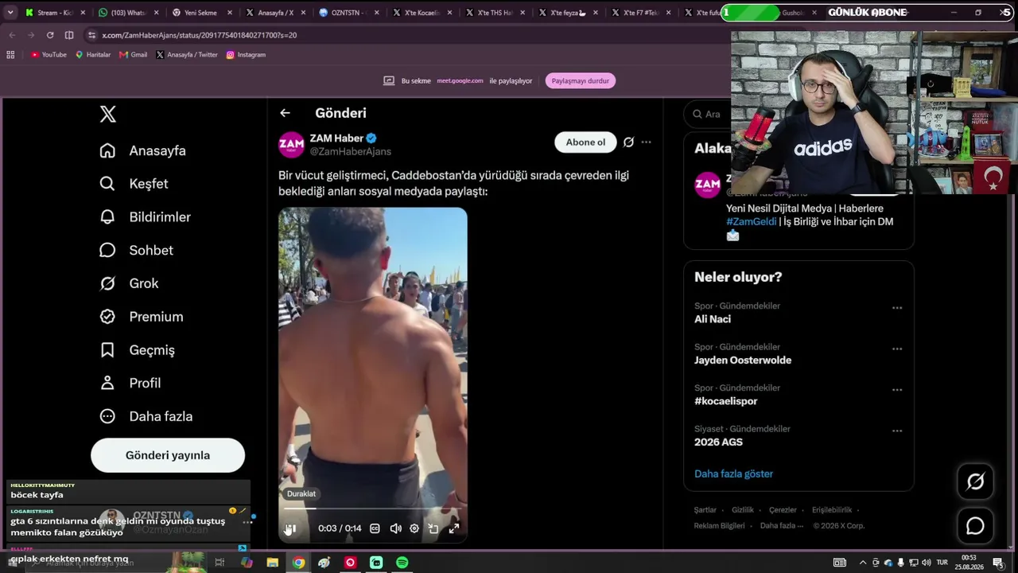Click Abone ol button

pyautogui.click(x=585, y=142)
